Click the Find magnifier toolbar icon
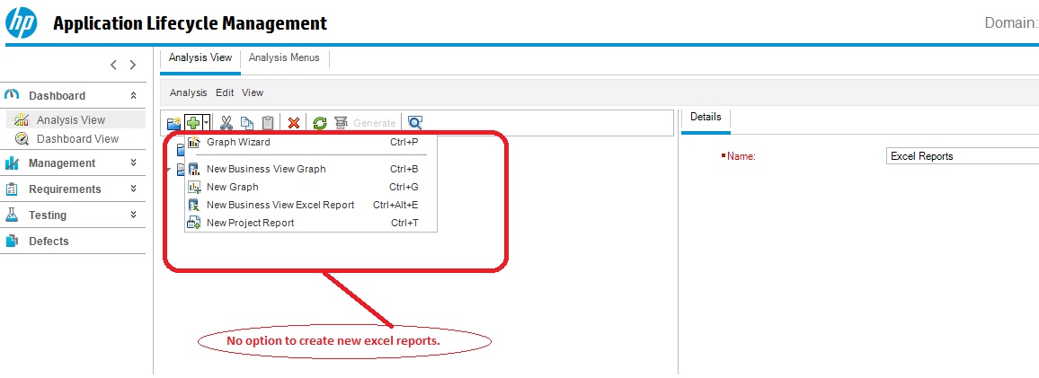Screen dimensions: 1039x378 415,122
